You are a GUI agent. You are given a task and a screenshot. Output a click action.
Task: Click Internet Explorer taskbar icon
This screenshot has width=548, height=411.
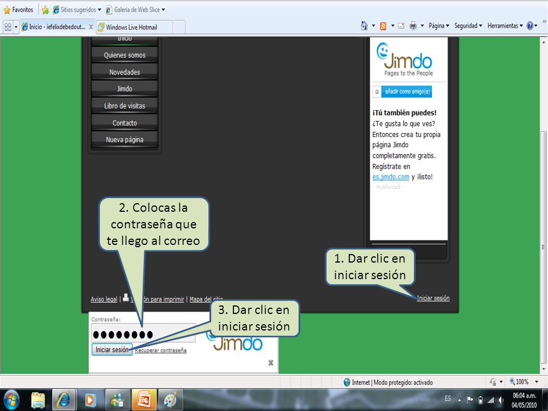tap(63, 400)
